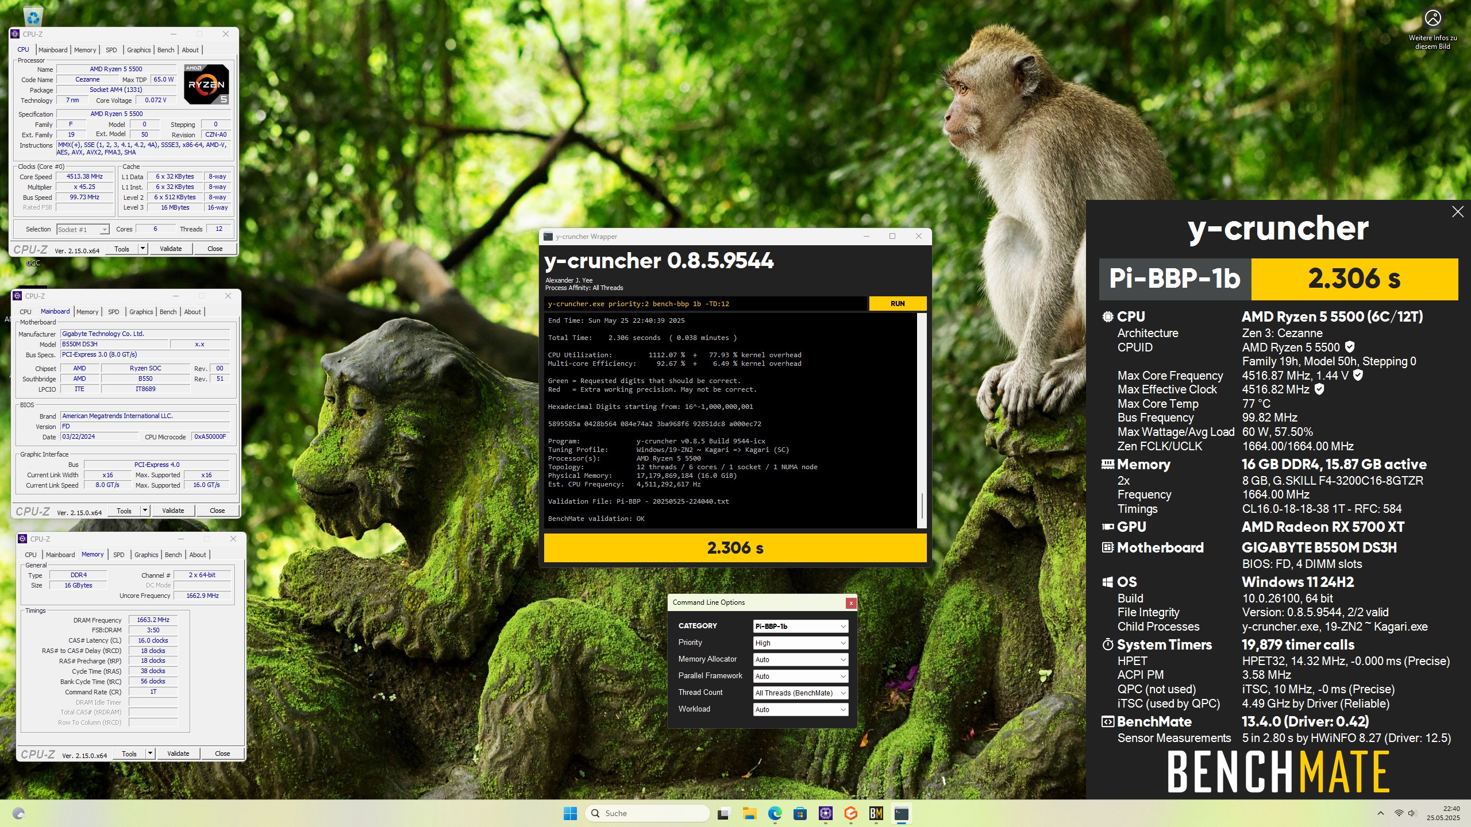Open taskbar clock showing 22:40

(x=1443, y=813)
